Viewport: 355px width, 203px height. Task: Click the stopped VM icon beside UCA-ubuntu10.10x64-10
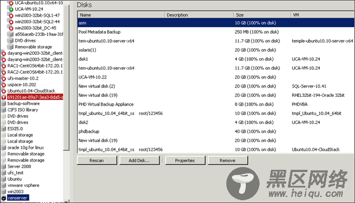[x=11, y=3]
